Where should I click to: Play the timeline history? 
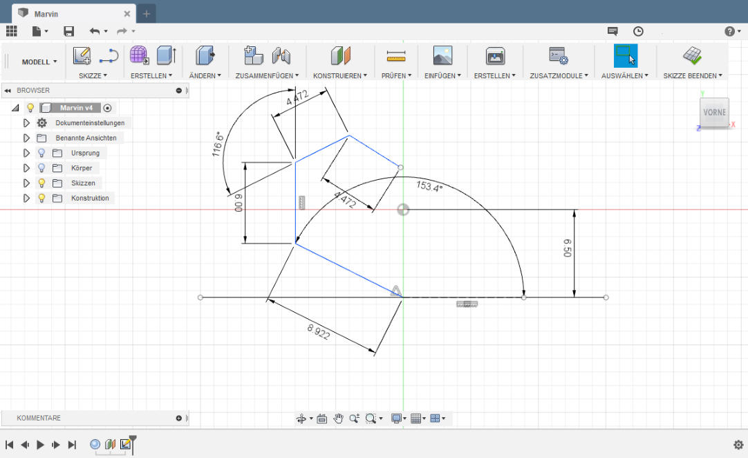click(x=40, y=445)
